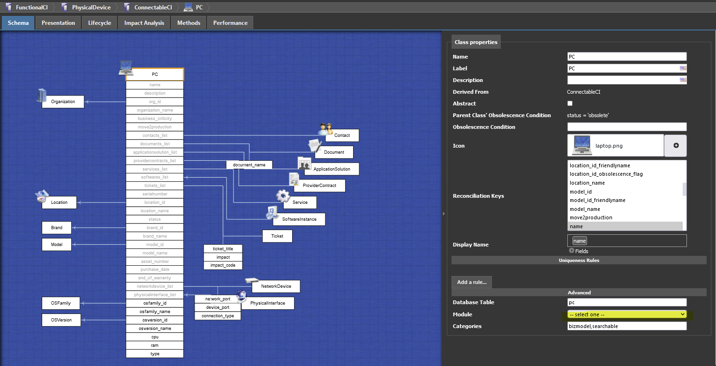The width and height of the screenshot is (716, 366).
Task: Click the language flag in Label field
Action: coord(683,68)
